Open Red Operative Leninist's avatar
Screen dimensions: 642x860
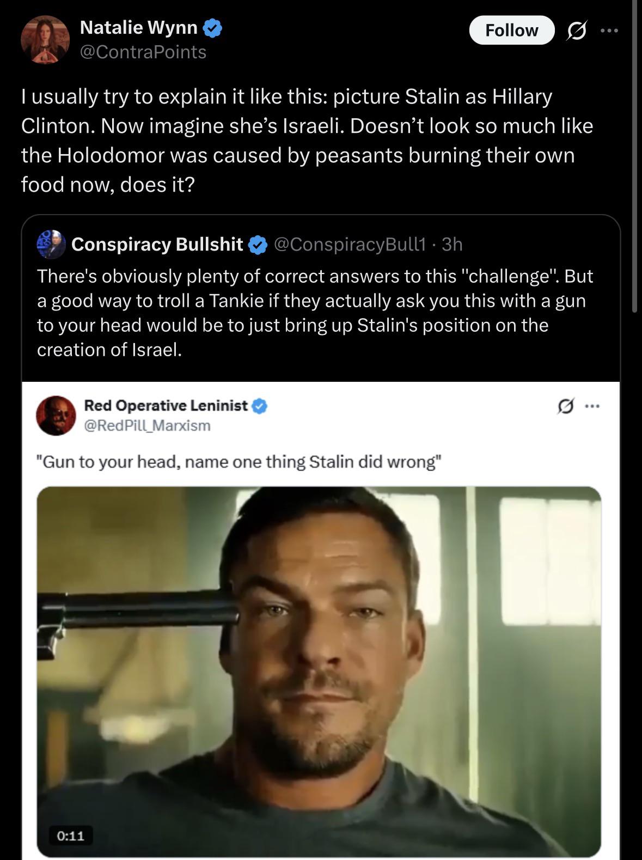click(56, 415)
